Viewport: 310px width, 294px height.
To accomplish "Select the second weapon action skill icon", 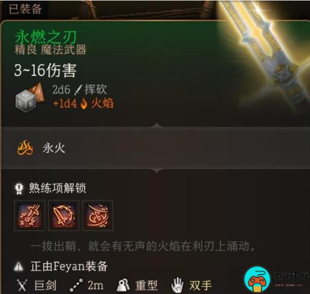I will point(63,216).
